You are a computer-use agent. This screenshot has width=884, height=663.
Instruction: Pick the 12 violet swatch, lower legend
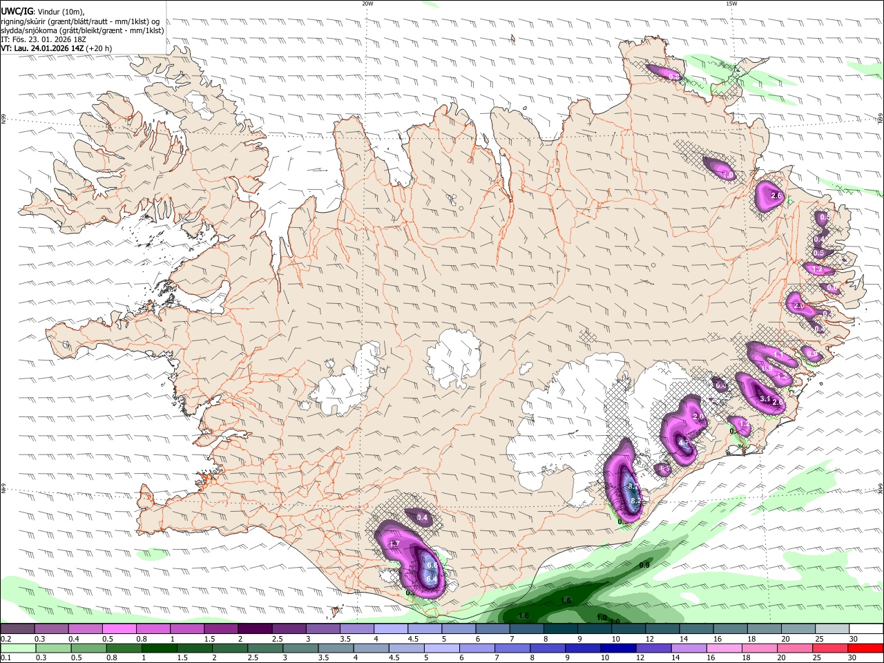pos(653,648)
